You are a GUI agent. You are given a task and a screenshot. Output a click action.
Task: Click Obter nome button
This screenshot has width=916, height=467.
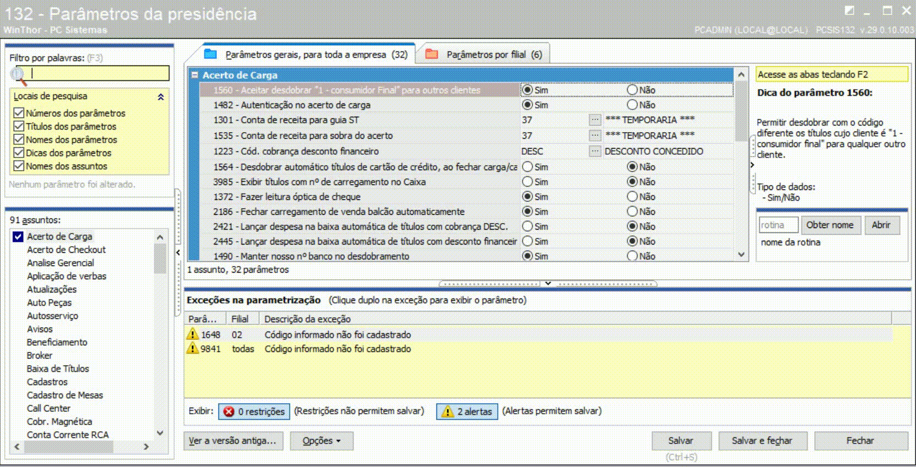point(830,225)
